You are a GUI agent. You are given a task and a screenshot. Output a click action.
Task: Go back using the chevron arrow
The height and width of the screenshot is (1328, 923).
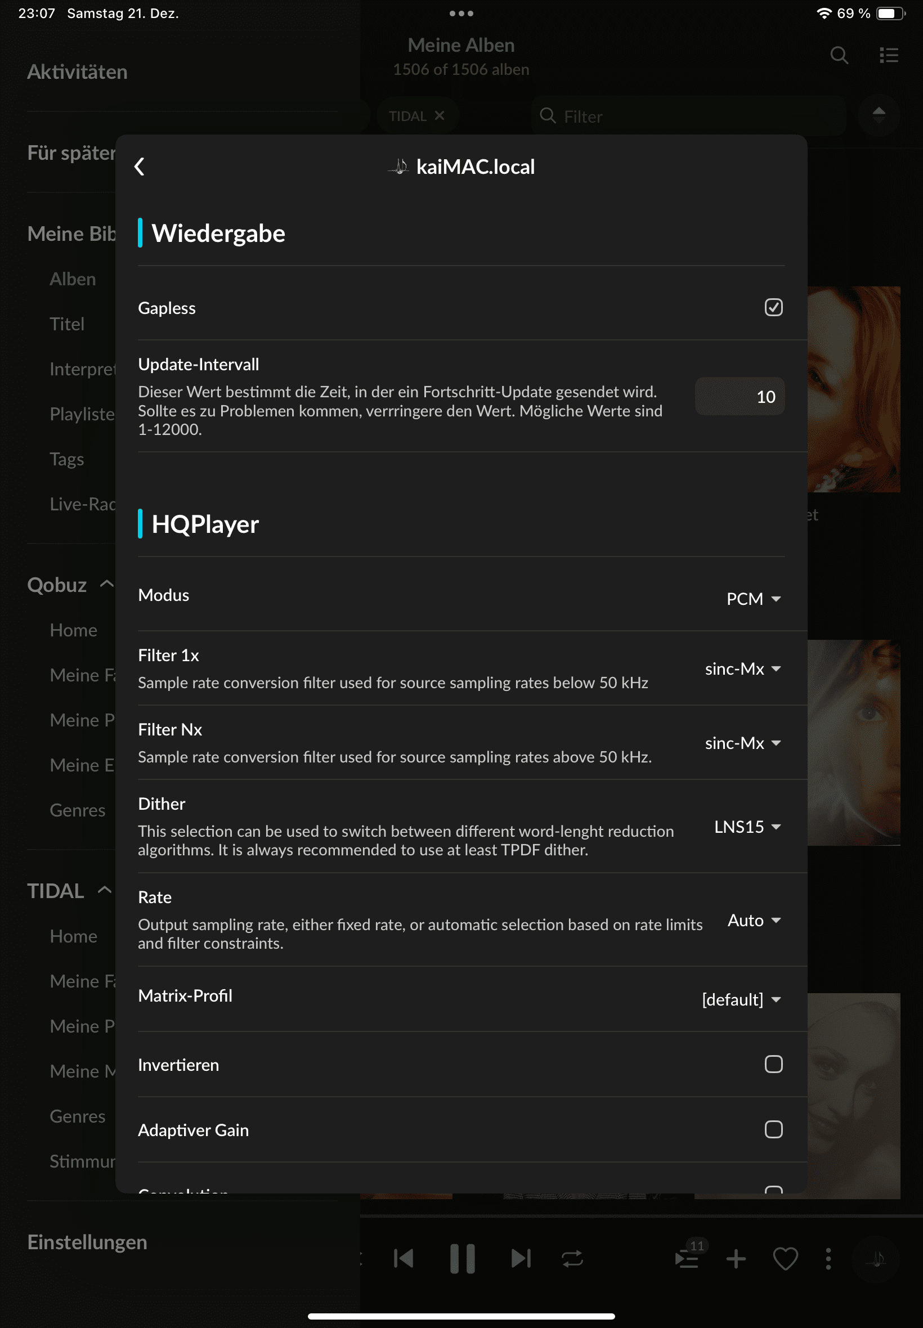pyautogui.click(x=140, y=167)
